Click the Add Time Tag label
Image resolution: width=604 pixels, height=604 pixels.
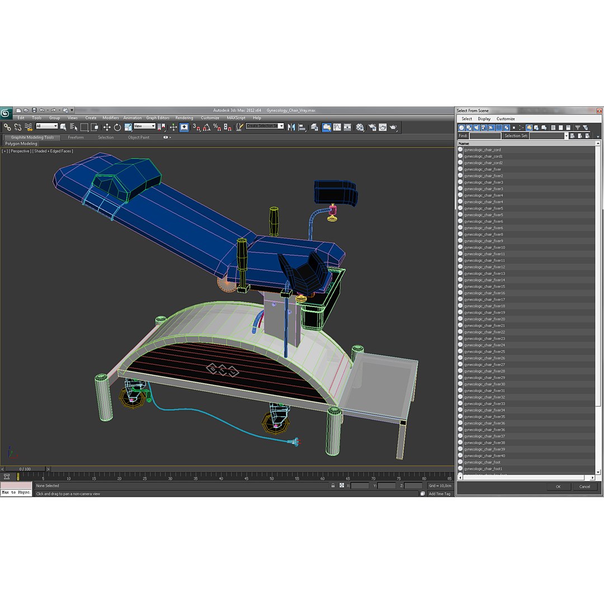click(x=440, y=494)
